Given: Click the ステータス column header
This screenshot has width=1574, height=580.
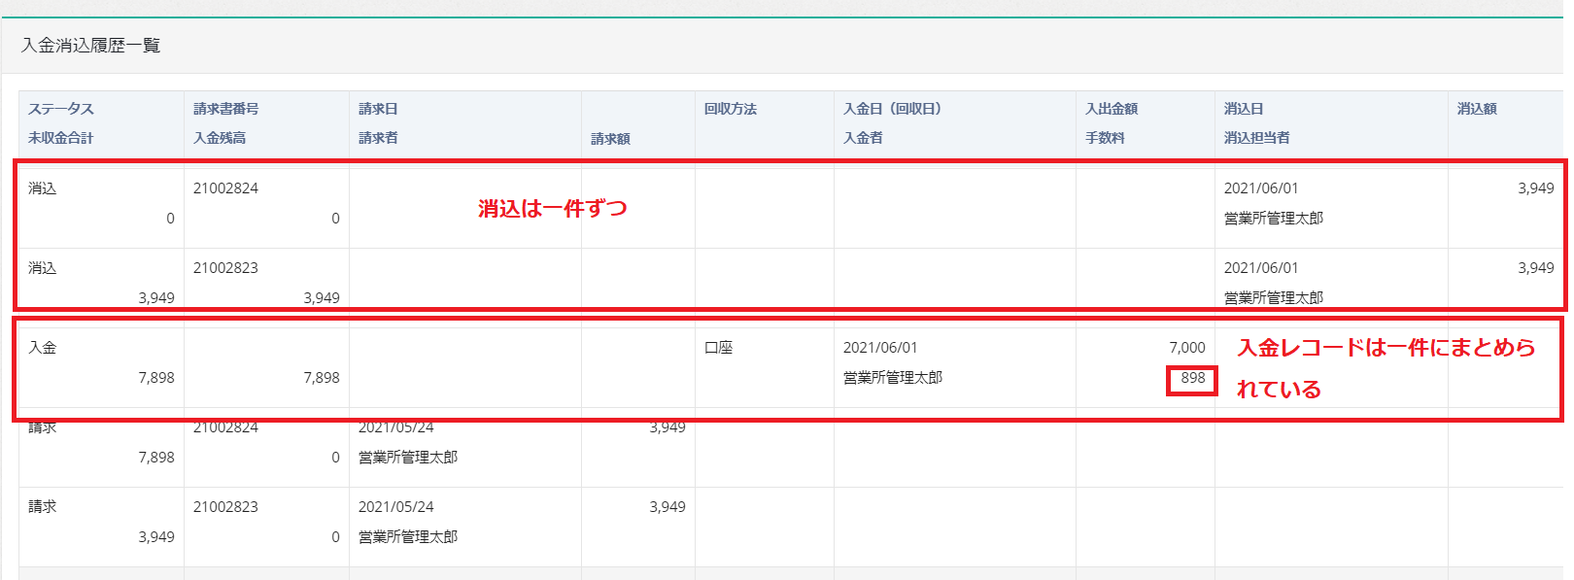Looking at the screenshot, I should (61, 109).
